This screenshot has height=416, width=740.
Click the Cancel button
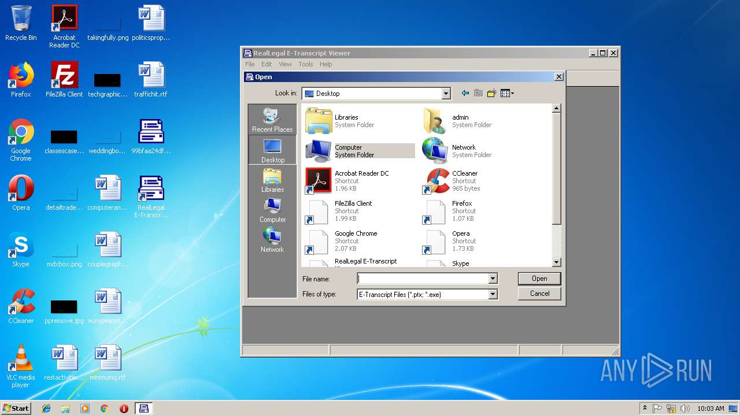click(x=539, y=294)
